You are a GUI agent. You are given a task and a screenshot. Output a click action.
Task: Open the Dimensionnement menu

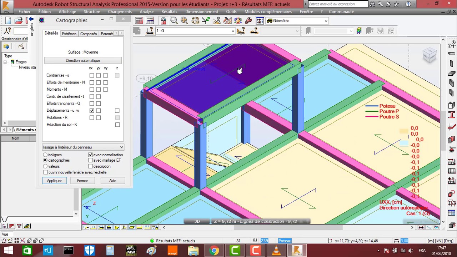[202, 11]
